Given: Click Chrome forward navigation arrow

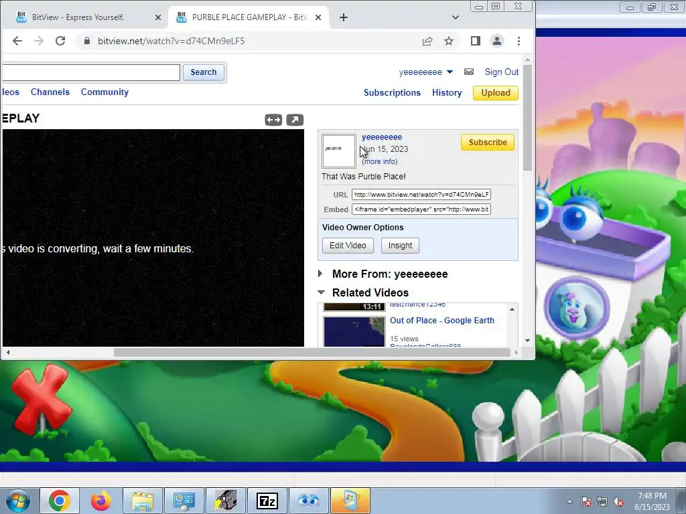Looking at the screenshot, I should pyautogui.click(x=38, y=41).
